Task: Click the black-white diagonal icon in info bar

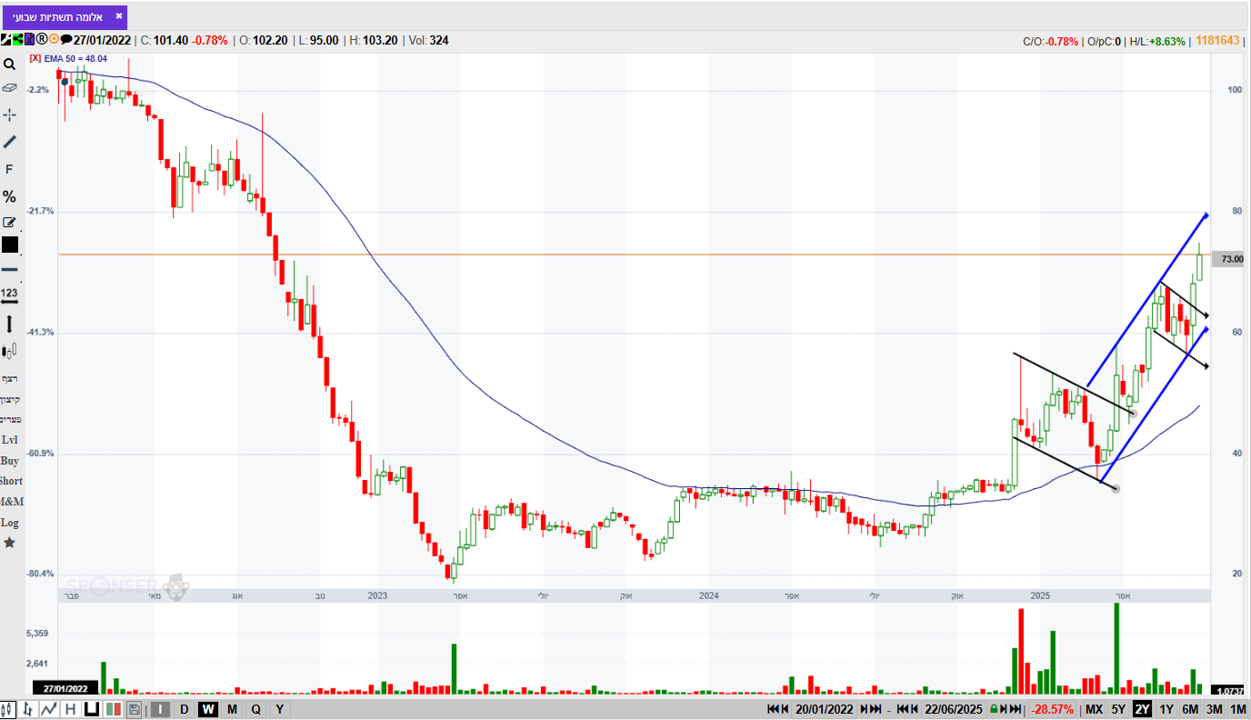Action: pyautogui.click(x=6, y=39)
